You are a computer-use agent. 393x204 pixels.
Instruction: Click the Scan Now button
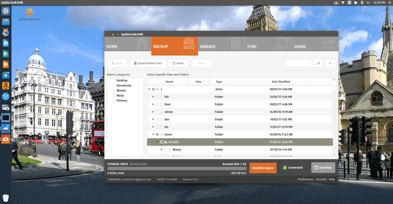pyautogui.click(x=323, y=168)
